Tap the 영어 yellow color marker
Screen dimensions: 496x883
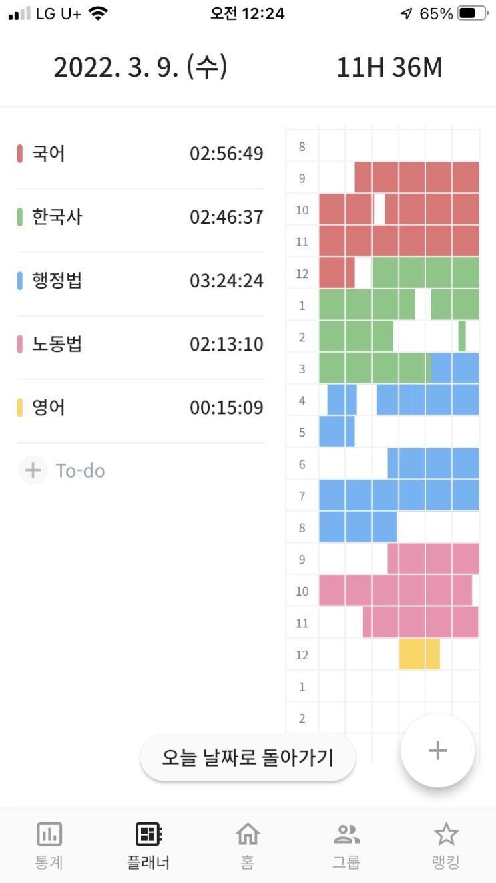[20, 407]
